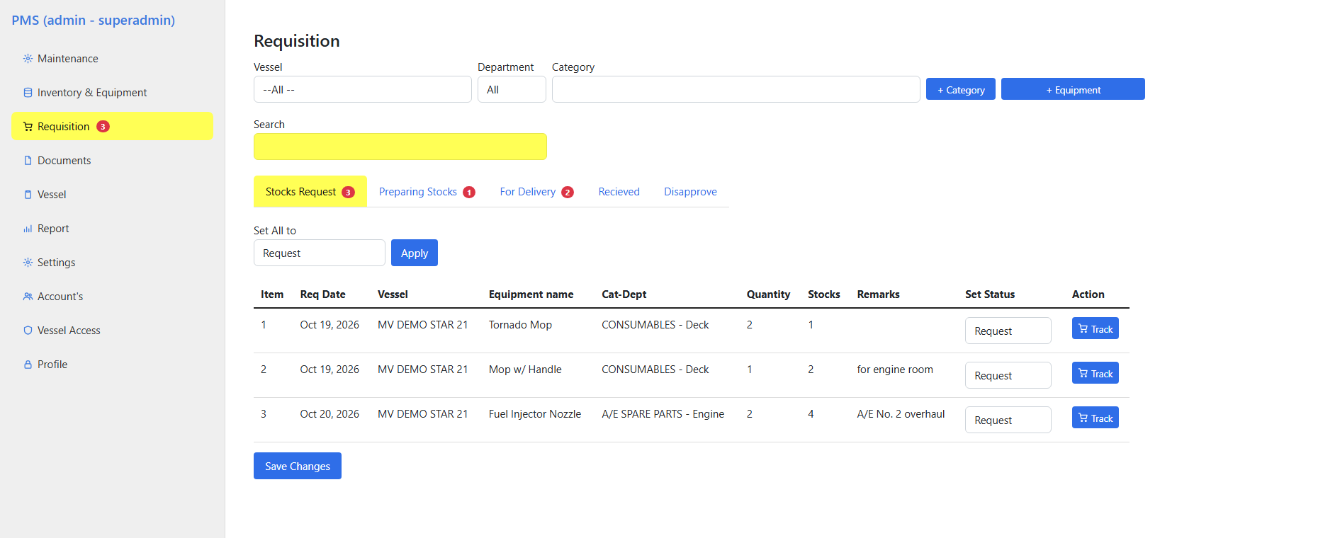Click the Quantity column header

coord(768,294)
